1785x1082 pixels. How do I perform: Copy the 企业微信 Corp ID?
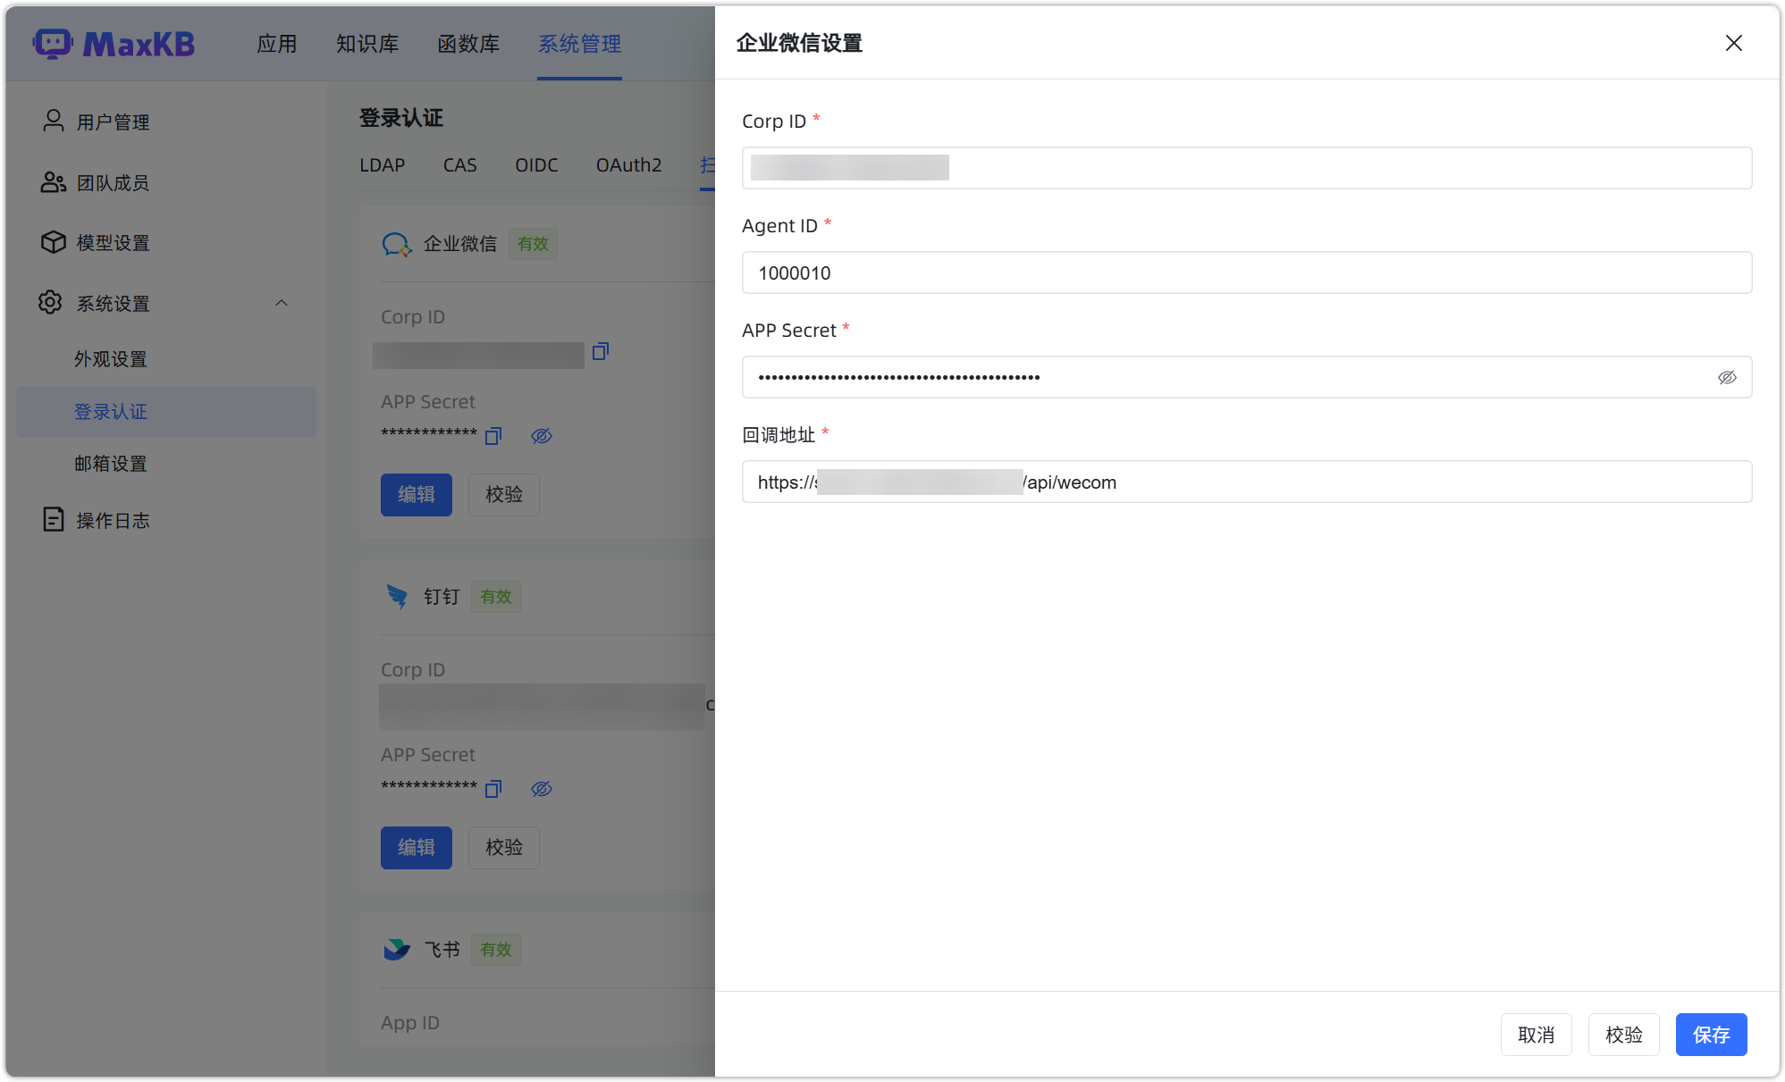pyautogui.click(x=600, y=352)
